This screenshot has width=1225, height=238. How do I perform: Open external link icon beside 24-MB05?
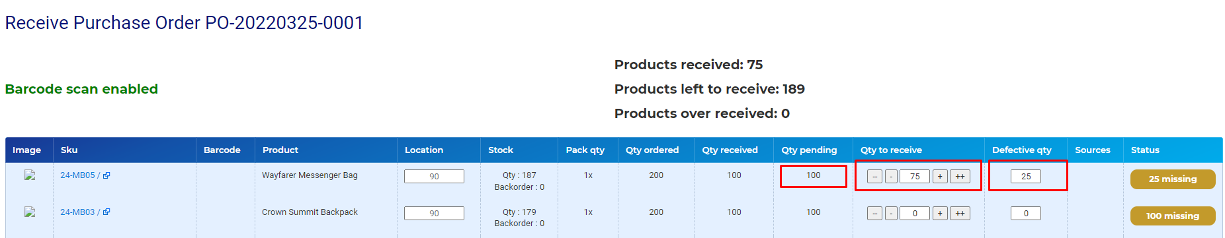click(x=106, y=175)
